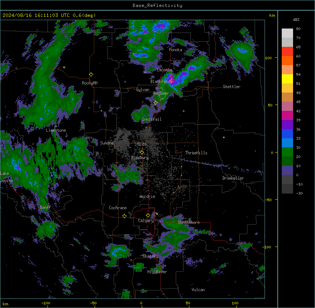Click the yellow V marker northwest of RockyMH
This screenshot has height=308, width=315.
coord(64,67)
